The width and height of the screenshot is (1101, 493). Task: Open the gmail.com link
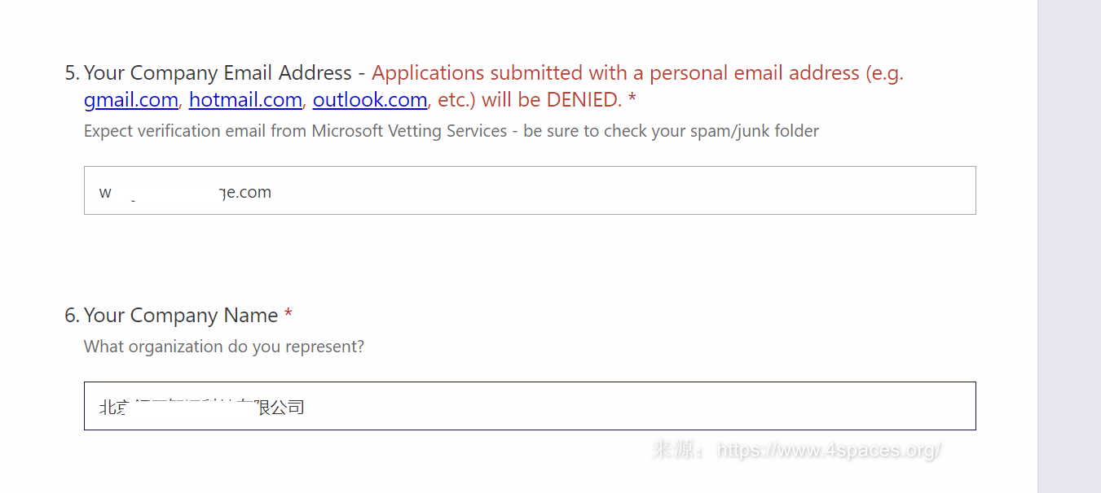click(x=130, y=100)
